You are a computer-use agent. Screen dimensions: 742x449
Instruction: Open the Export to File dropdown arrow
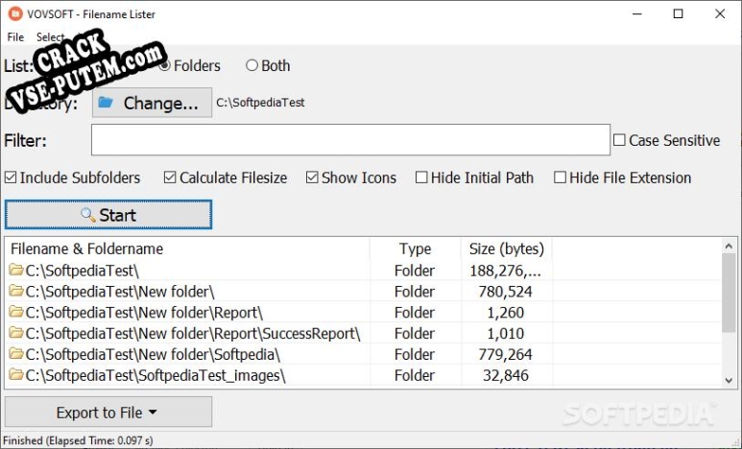(153, 413)
